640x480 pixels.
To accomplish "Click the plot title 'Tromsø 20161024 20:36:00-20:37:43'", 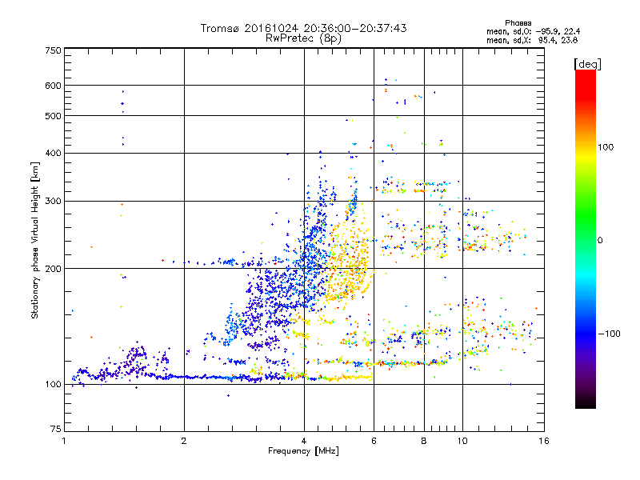I will coord(303,28).
